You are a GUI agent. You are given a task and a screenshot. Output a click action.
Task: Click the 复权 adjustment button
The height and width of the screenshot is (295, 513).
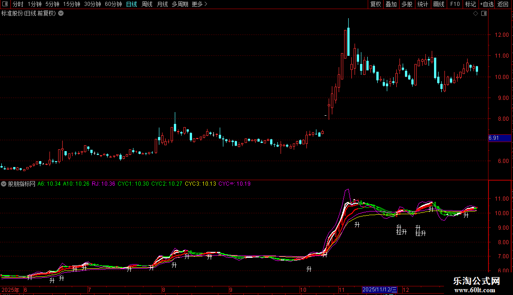pos(375,4)
